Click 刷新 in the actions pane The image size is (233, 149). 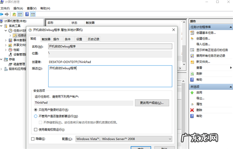point(199,74)
